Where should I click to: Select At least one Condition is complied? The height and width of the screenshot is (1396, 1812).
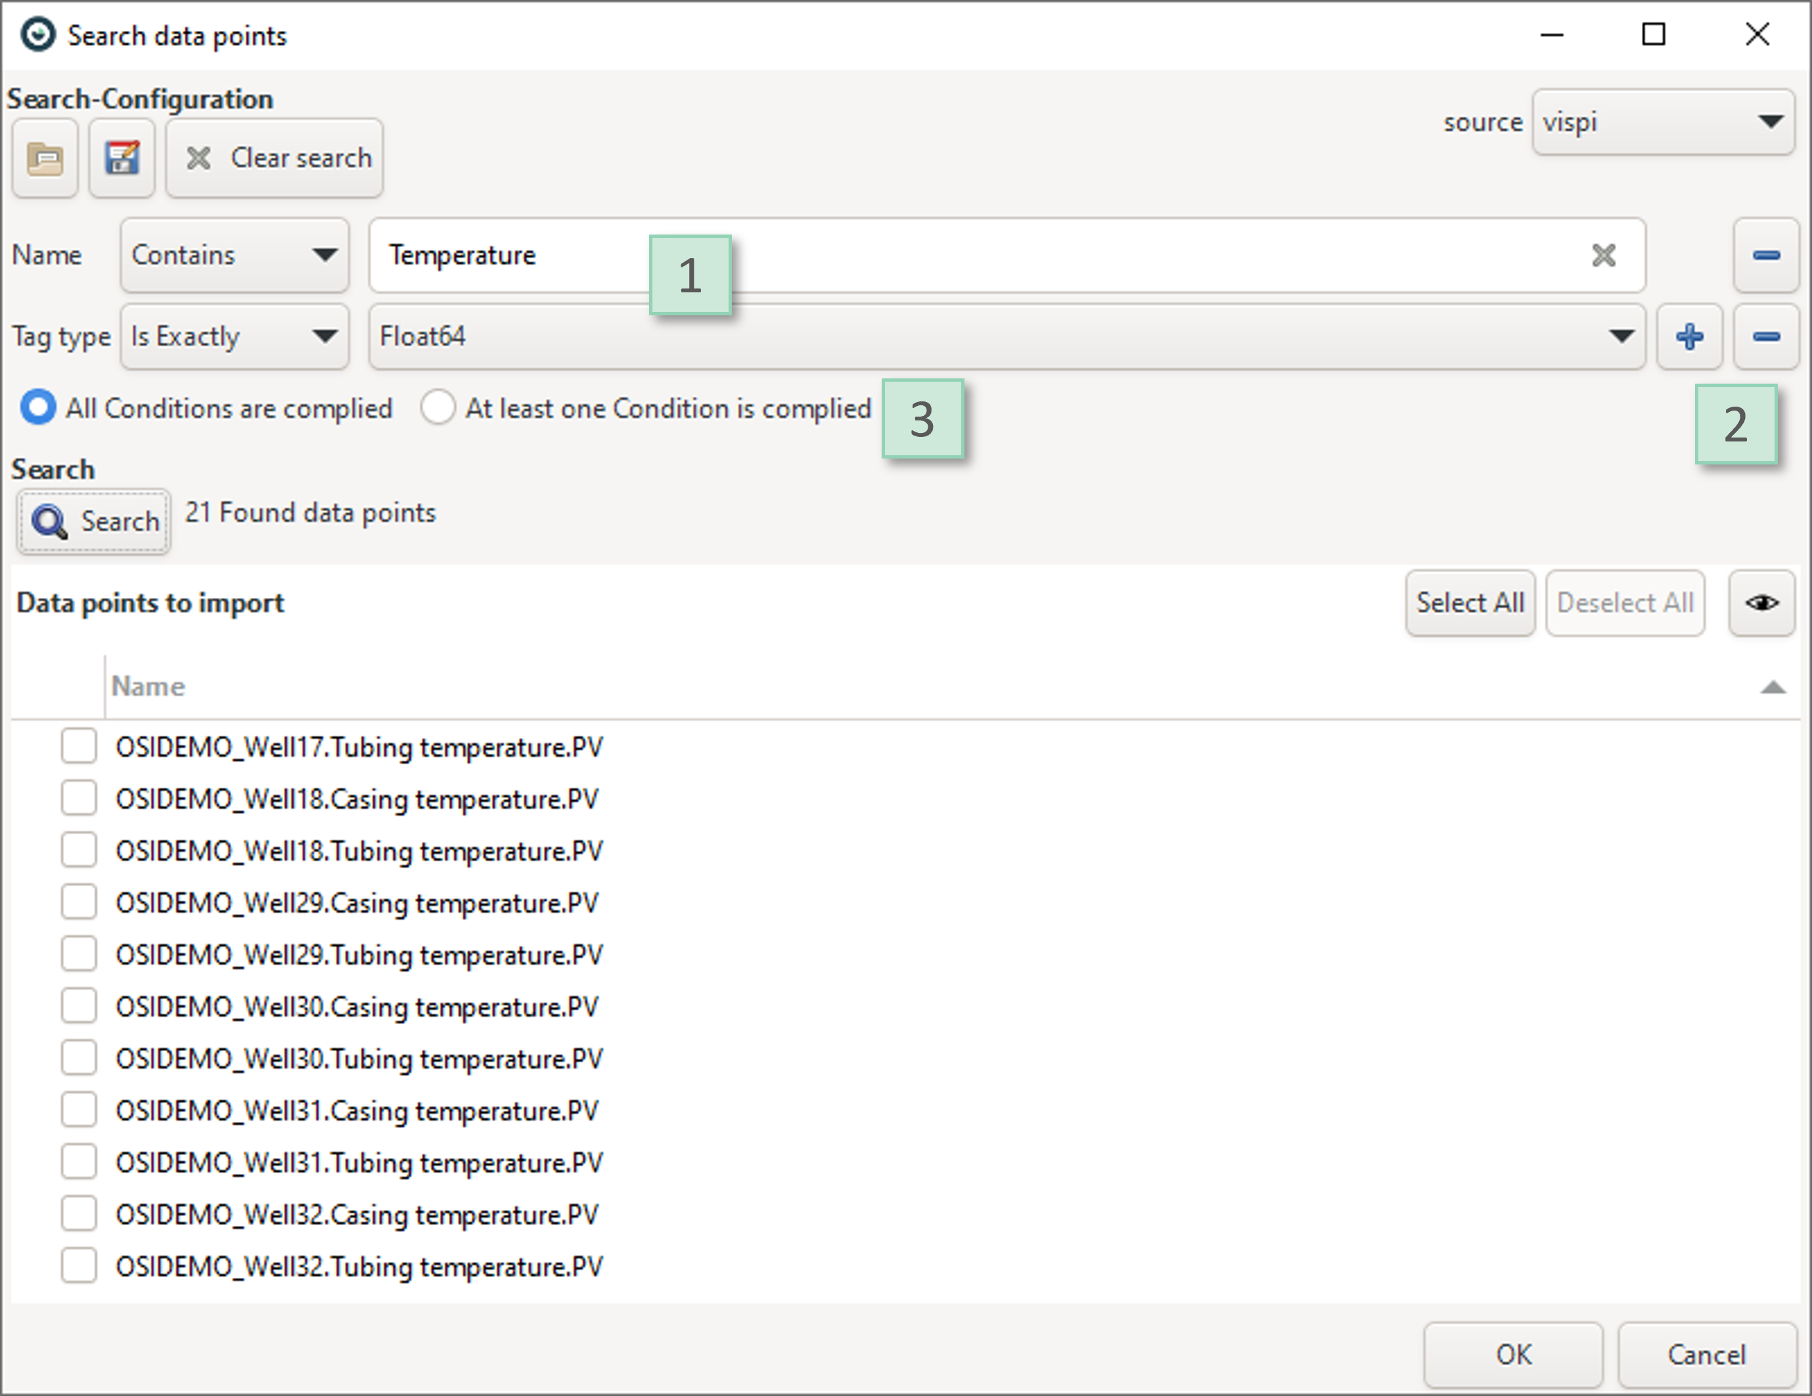point(438,407)
